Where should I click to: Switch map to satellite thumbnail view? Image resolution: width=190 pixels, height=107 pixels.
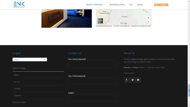[100, 21]
